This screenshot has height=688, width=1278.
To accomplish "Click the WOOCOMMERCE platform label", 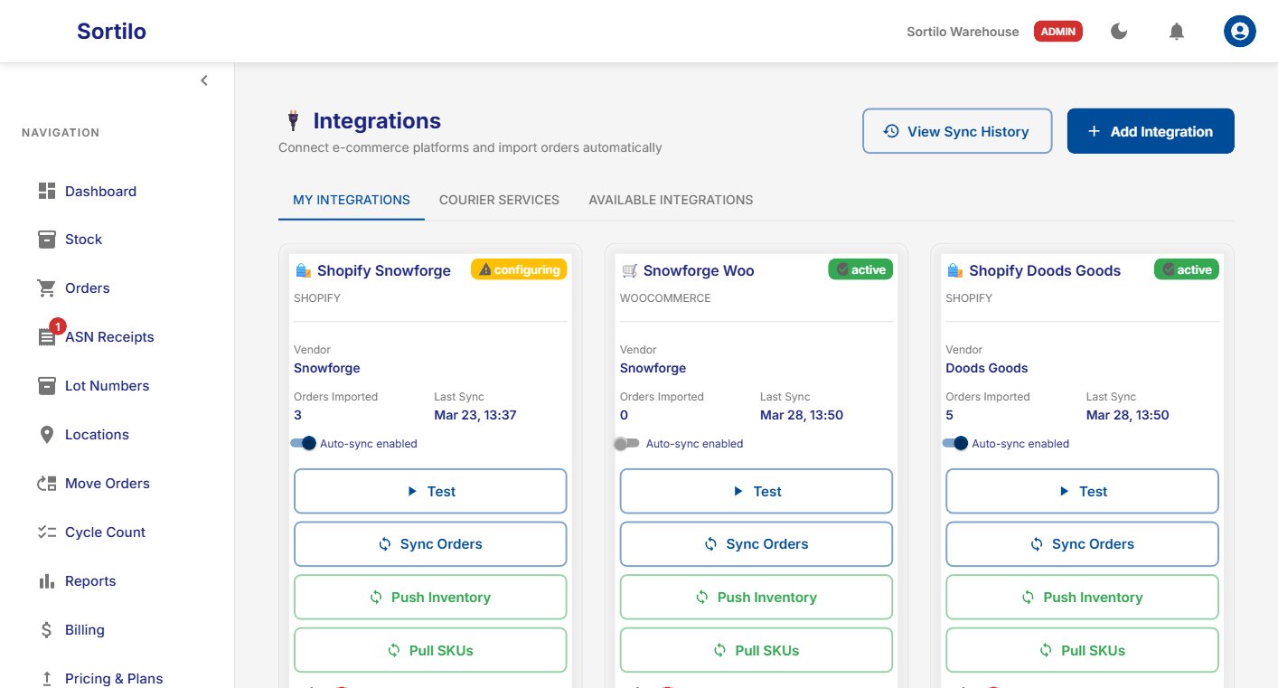I will point(665,297).
